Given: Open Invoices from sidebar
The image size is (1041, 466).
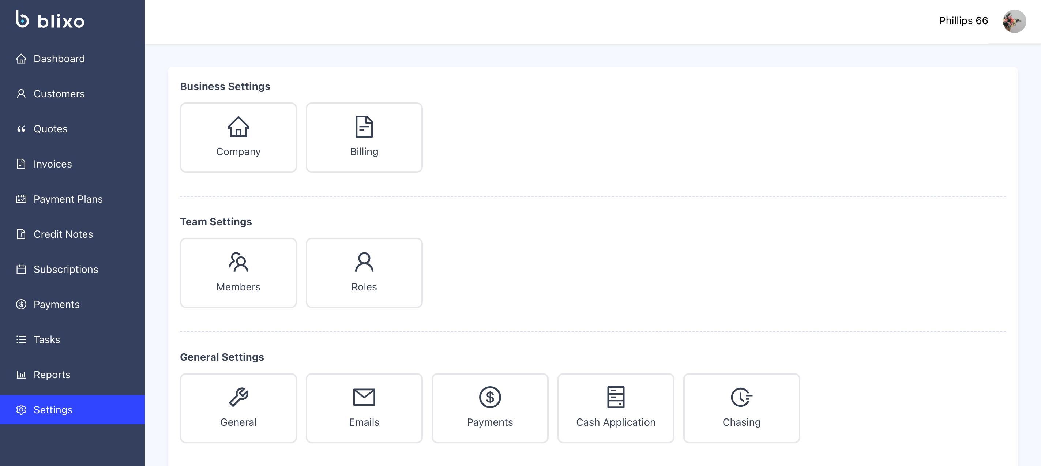Looking at the screenshot, I should coord(53,164).
